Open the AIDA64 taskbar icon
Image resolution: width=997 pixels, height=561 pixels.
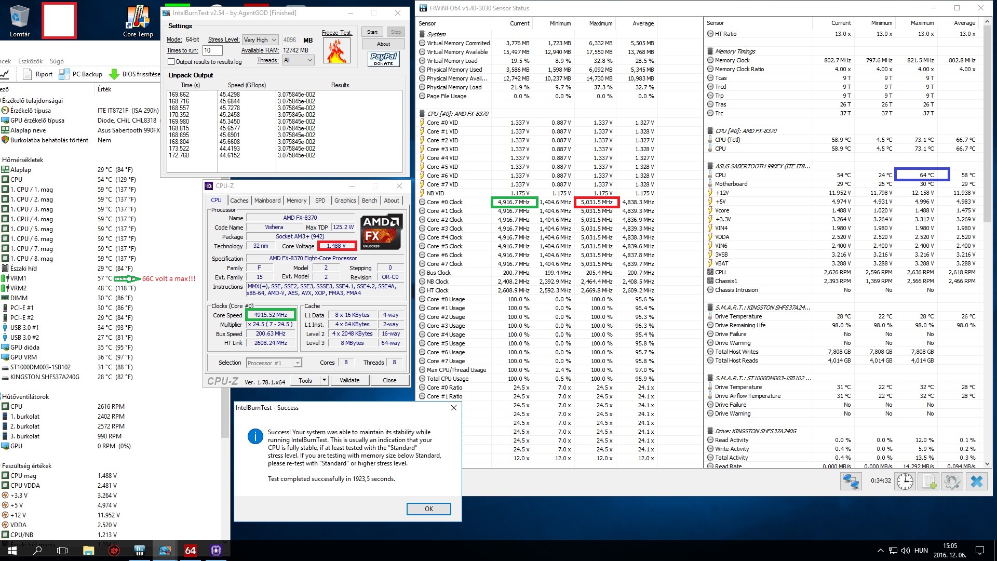191,550
